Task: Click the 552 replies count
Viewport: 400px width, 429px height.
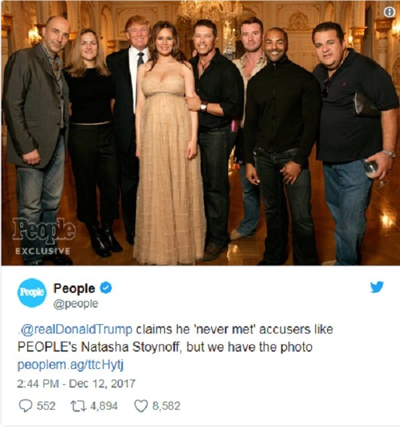Action: coord(46,406)
